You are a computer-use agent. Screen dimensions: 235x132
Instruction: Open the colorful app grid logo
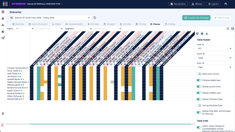click(x=5, y=4)
